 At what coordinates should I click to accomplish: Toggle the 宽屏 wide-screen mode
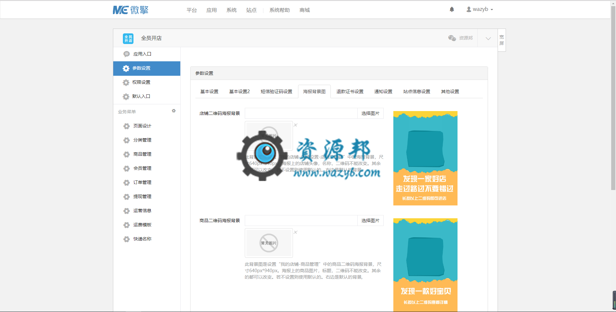[x=502, y=40]
